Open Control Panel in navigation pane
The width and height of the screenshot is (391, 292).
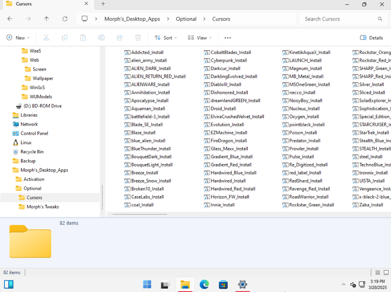click(x=34, y=133)
